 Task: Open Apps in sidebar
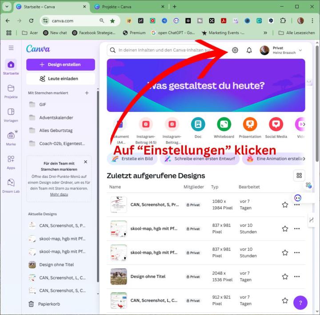pyautogui.click(x=11, y=162)
